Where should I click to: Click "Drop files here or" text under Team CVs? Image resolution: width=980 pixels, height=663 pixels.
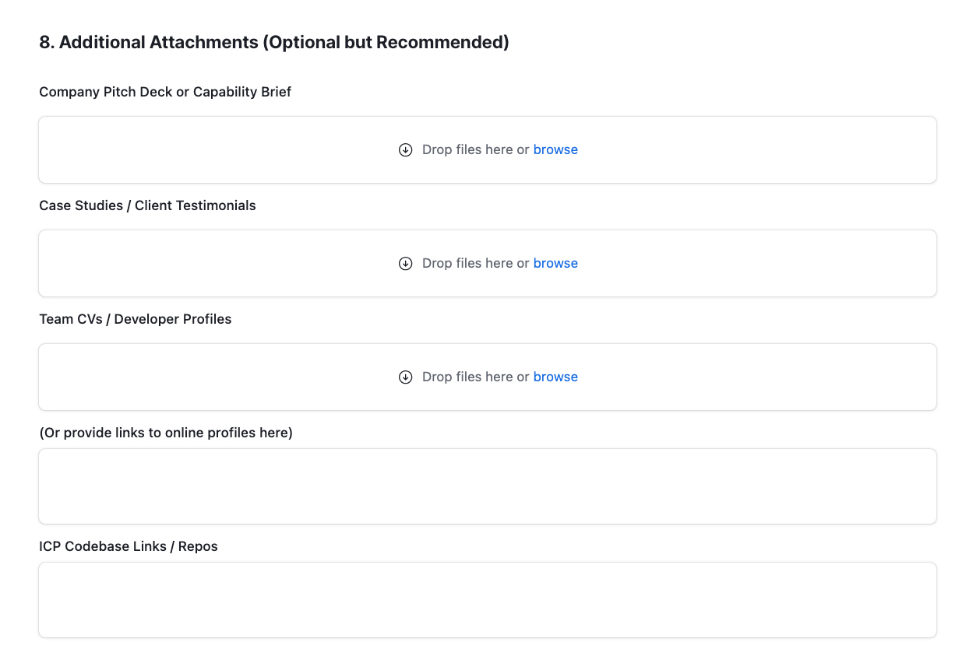475,377
